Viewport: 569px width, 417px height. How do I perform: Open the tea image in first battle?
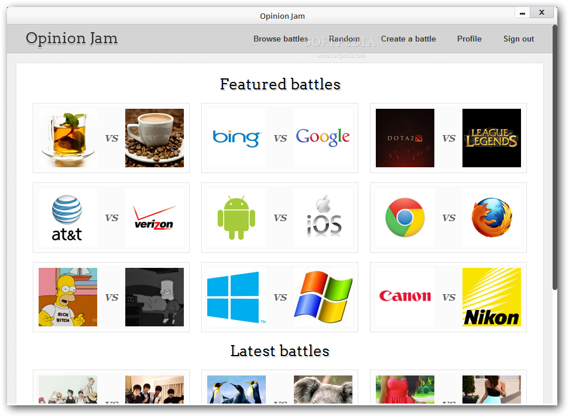click(68, 138)
